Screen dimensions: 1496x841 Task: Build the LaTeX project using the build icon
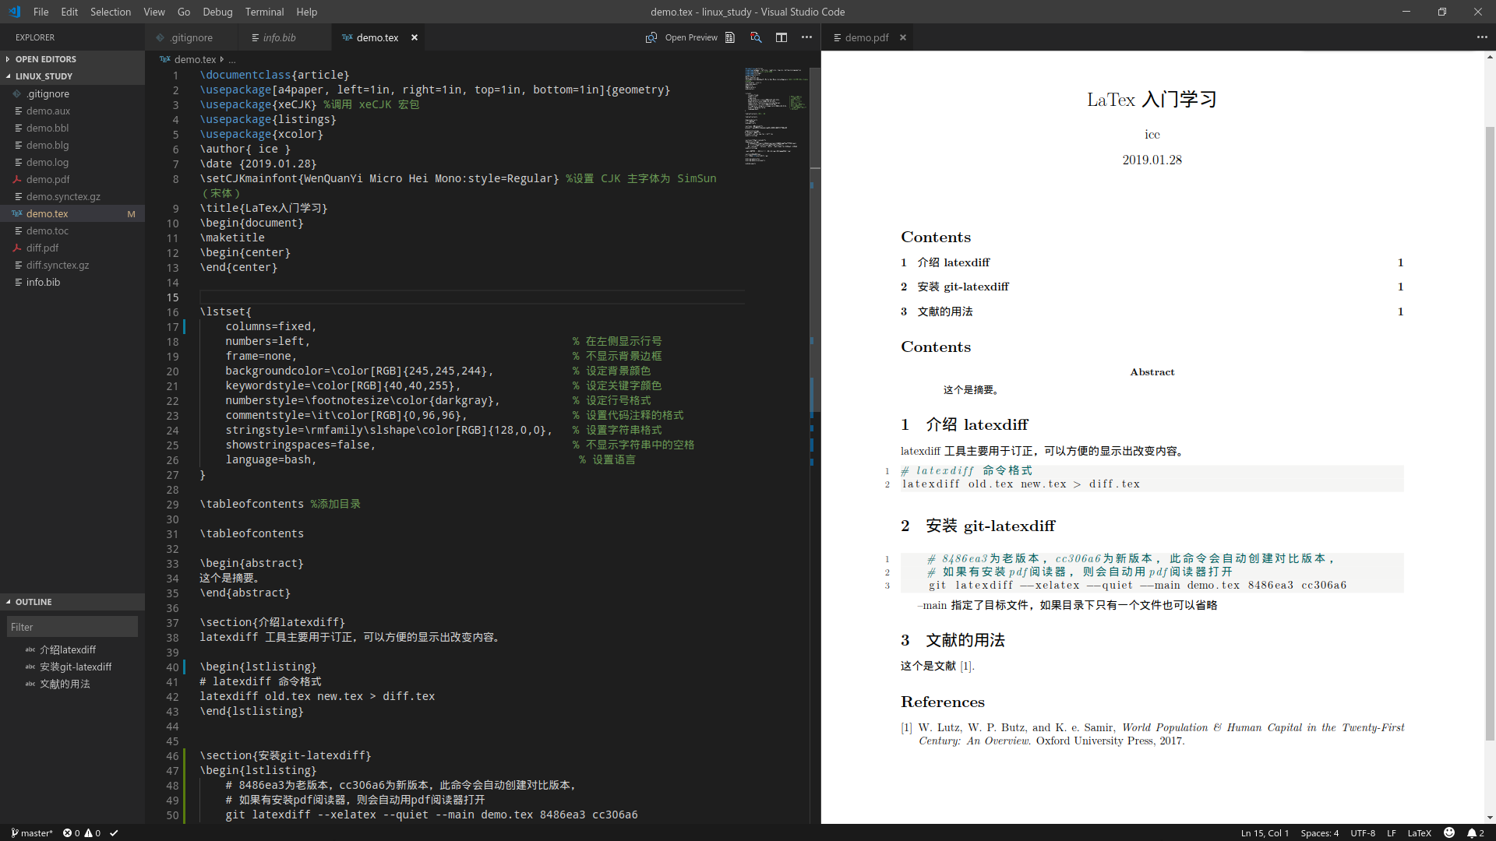[730, 37]
